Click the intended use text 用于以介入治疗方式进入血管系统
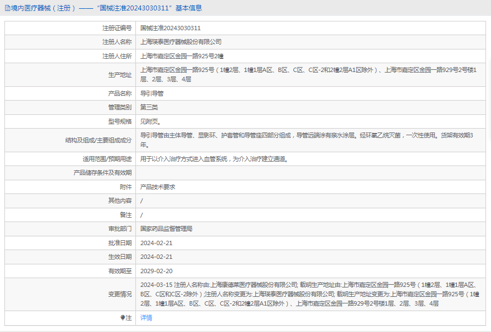Viewport: 491px width, 332px height. coord(215,159)
